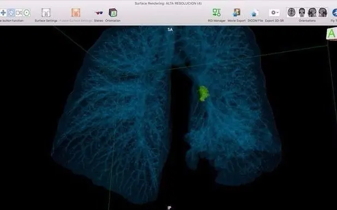This screenshot has width=337, height=210.
Task: Open the Export 3D-SR dropdown
Action: [x=274, y=13]
